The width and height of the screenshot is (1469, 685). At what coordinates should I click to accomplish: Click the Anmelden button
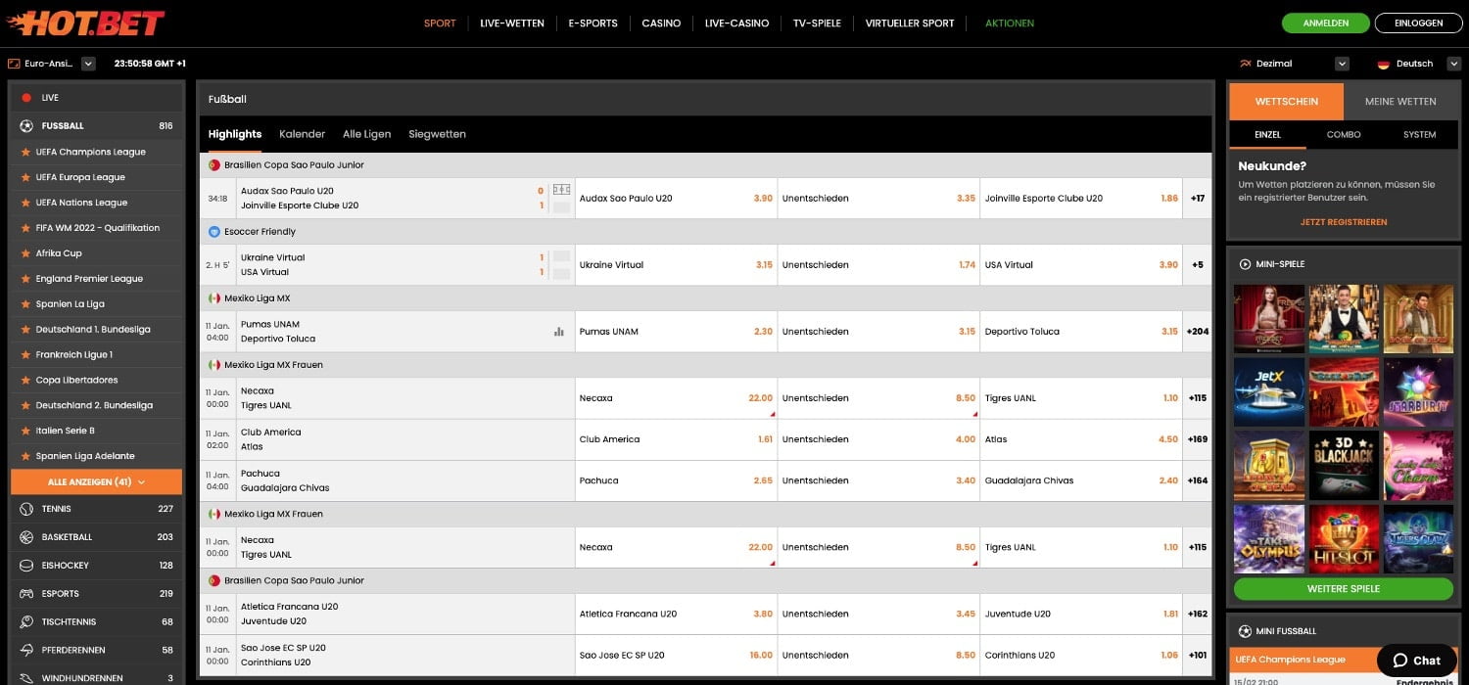(1326, 23)
